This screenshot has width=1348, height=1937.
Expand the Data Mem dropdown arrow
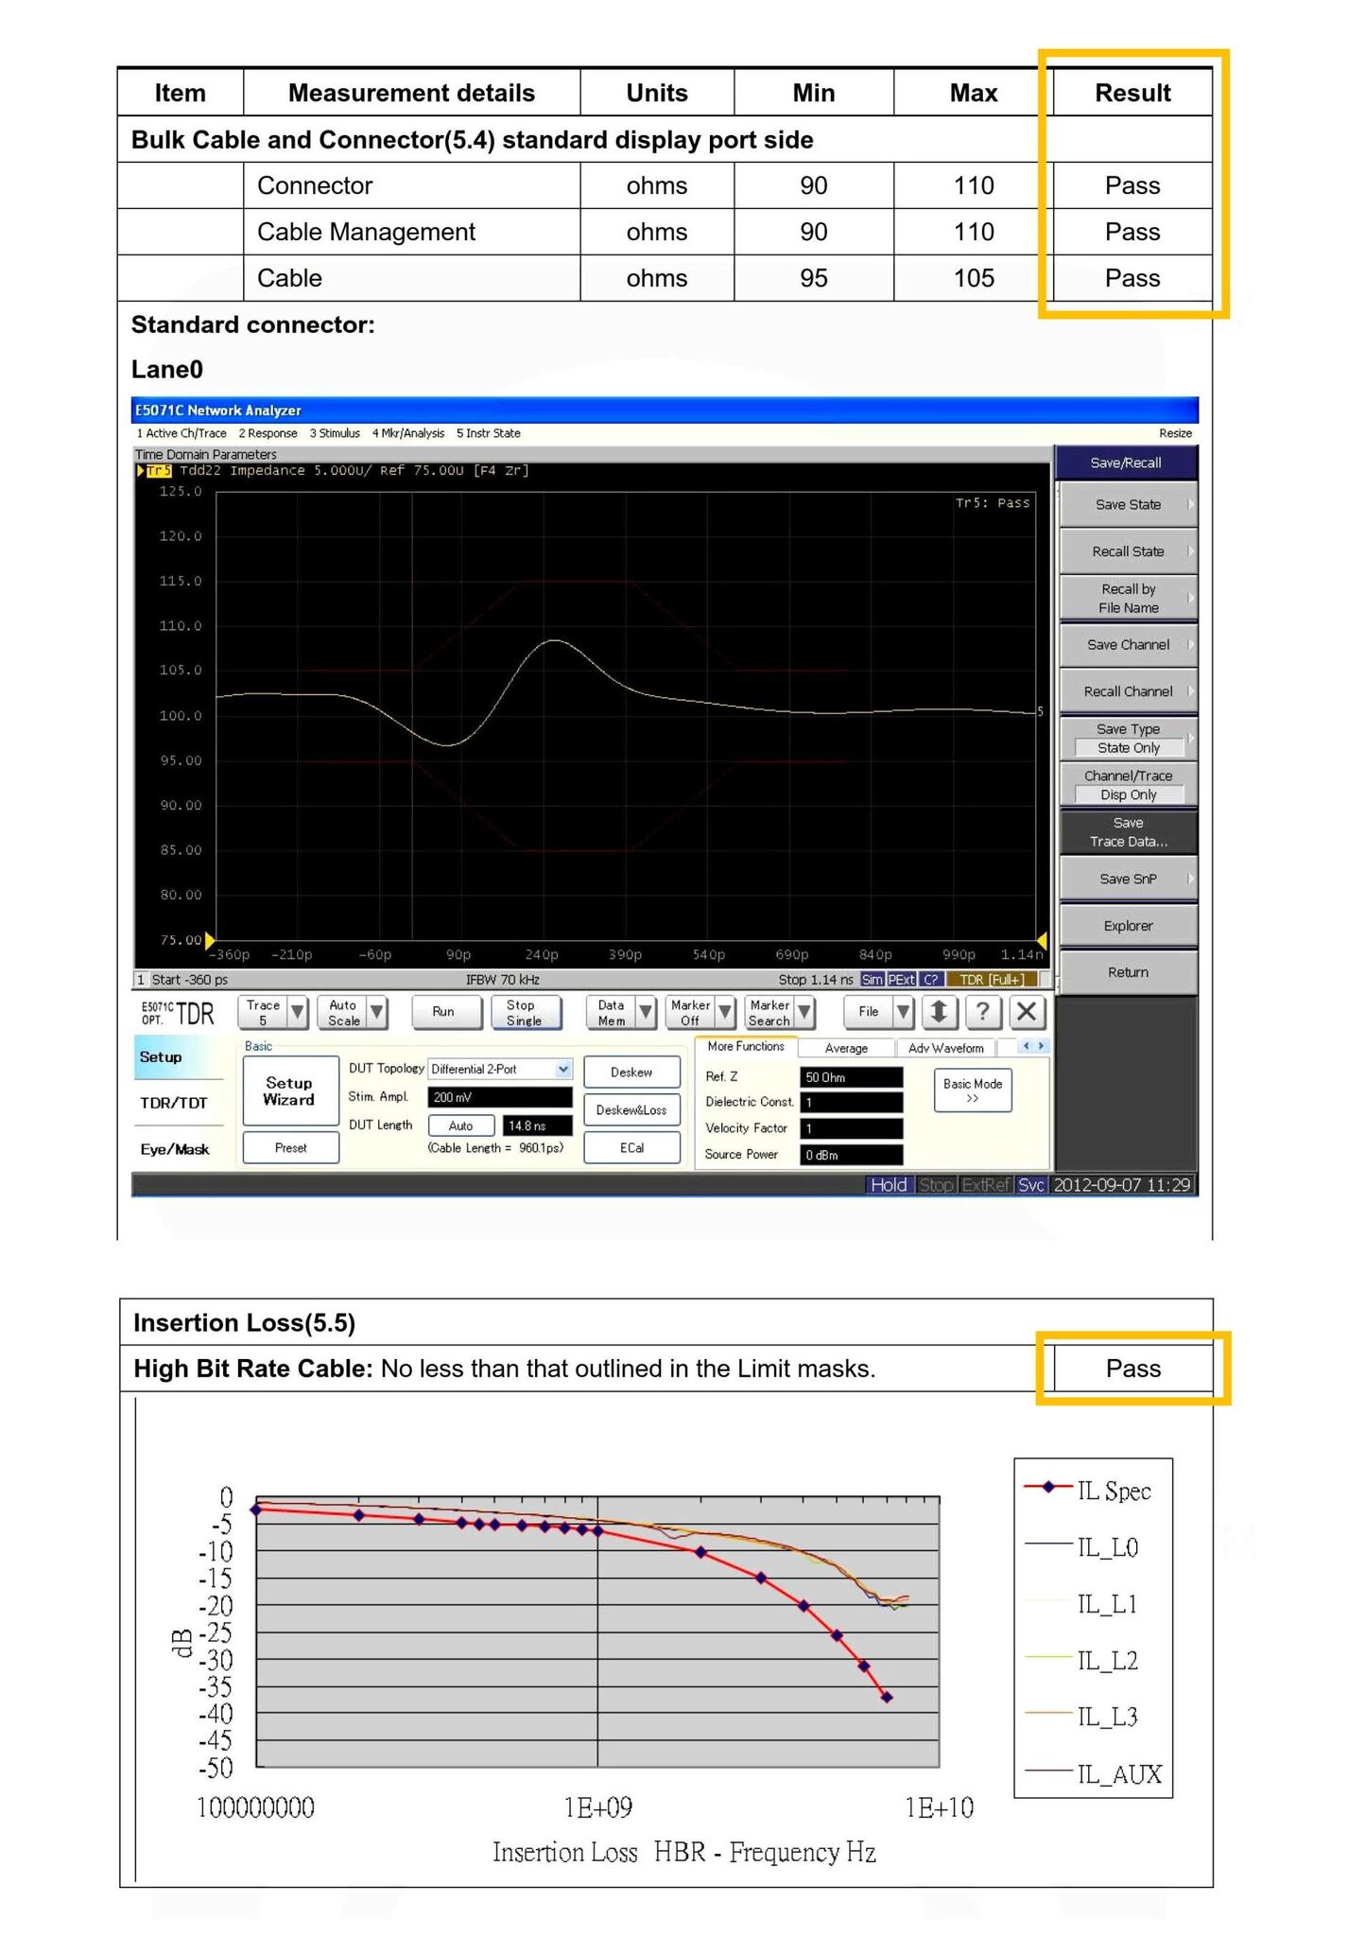646,1012
